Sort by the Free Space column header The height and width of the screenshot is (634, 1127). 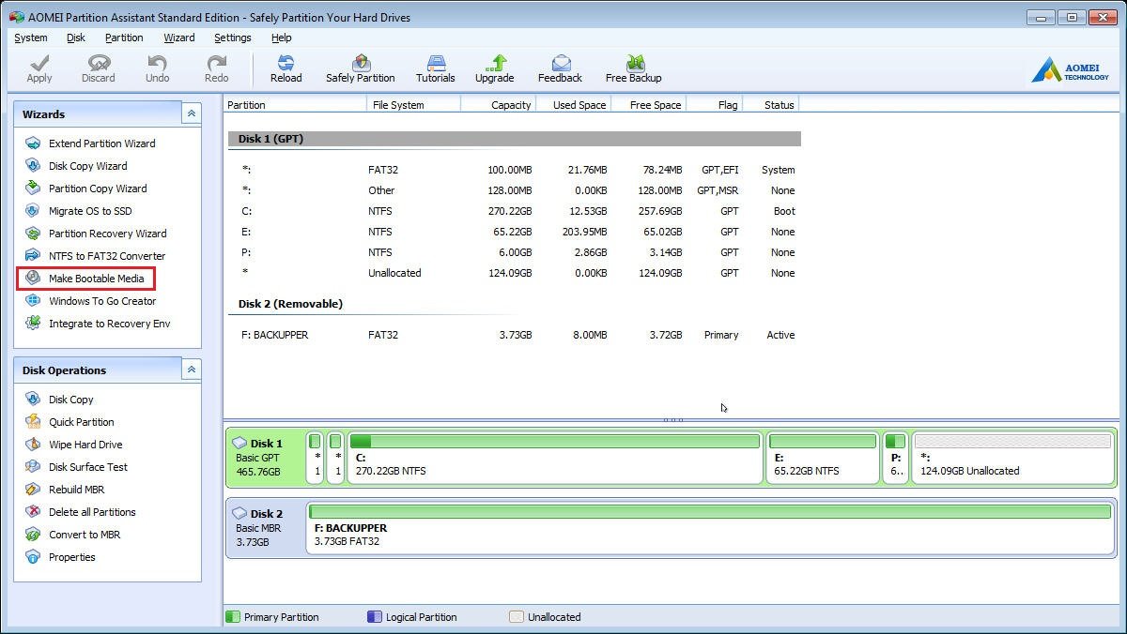(655, 105)
